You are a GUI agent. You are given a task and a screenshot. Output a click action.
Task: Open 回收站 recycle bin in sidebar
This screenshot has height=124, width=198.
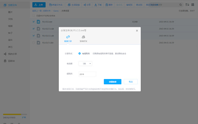(11, 61)
